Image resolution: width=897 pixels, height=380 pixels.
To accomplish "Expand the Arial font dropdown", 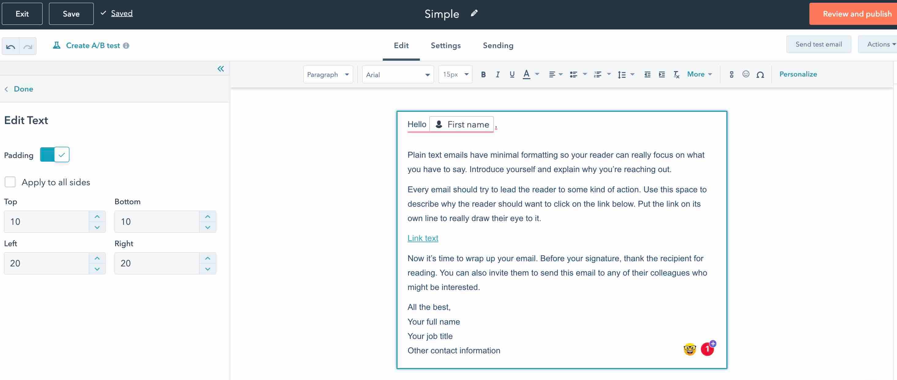I will click(x=398, y=74).
